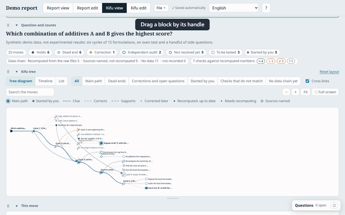Toggle the Cross links checkbox
The image size is (345, 215).
[x=307, y=81]
